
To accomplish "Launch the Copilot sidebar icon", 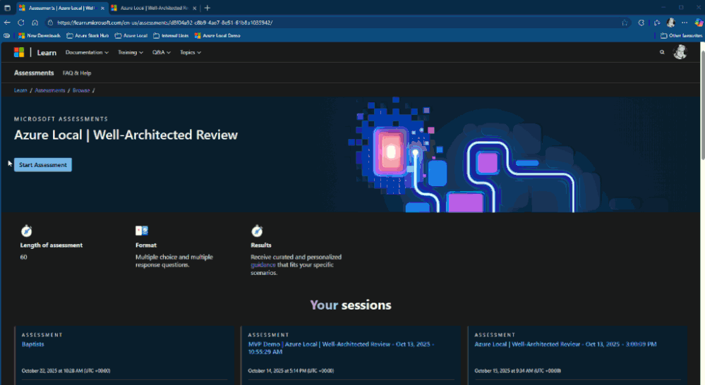I will [699, 23].
